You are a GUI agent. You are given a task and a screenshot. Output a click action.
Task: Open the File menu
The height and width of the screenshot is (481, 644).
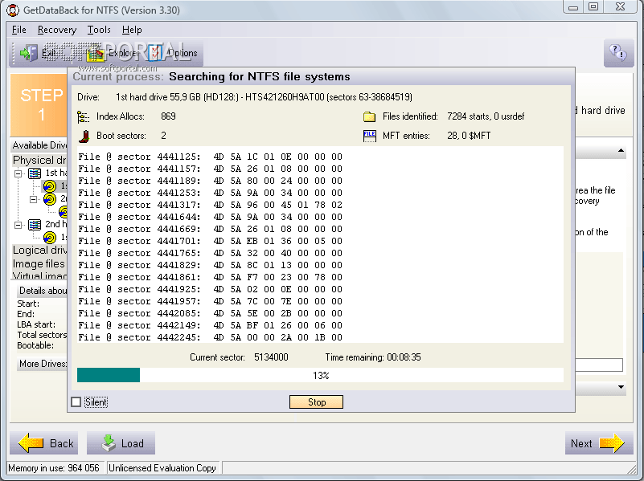pyautogui.click(x=18, y=30)
